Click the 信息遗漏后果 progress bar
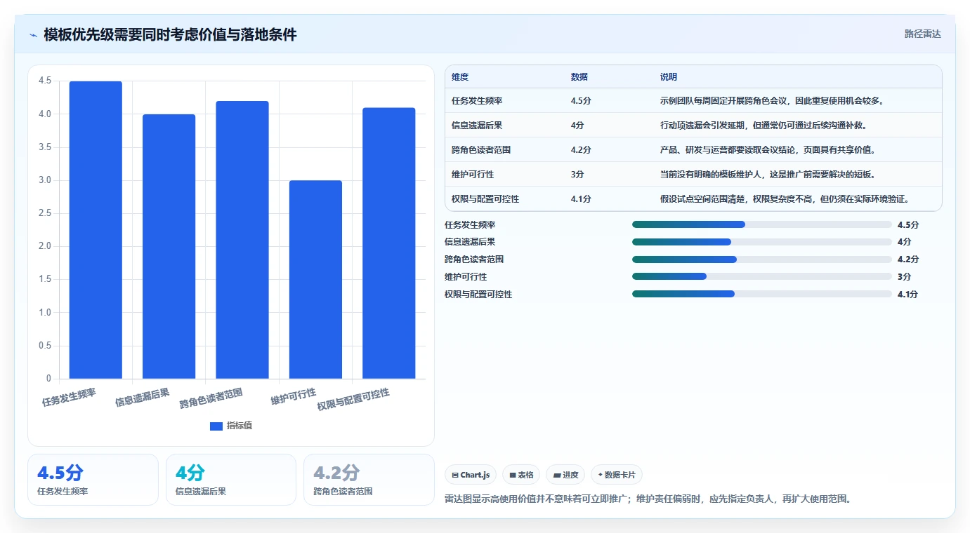This screenshot has height=533, width=970. [761, 242]
